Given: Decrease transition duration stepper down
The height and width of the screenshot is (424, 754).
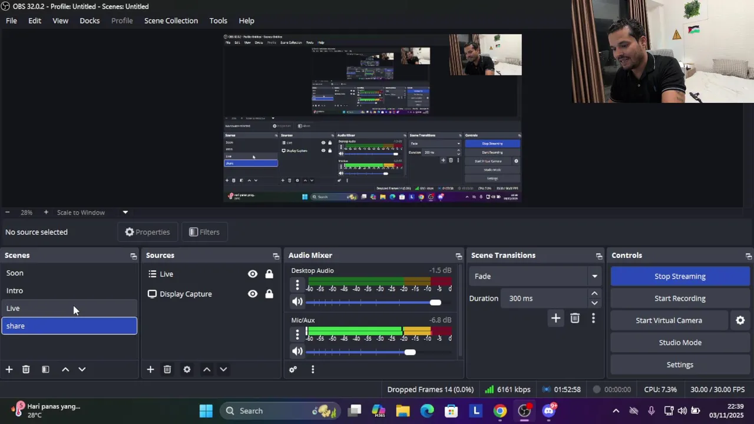Looking at the screenshot, I should click(594, 303).
